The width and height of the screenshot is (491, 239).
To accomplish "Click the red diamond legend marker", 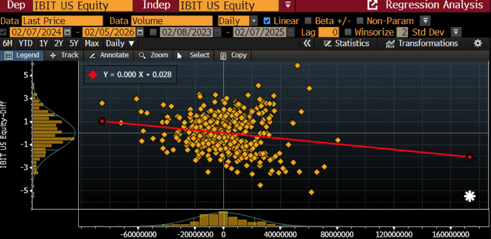I will point(93,75).
